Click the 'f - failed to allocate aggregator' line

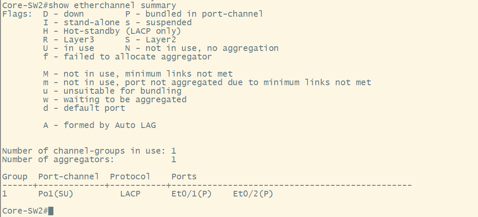[127, 57]
